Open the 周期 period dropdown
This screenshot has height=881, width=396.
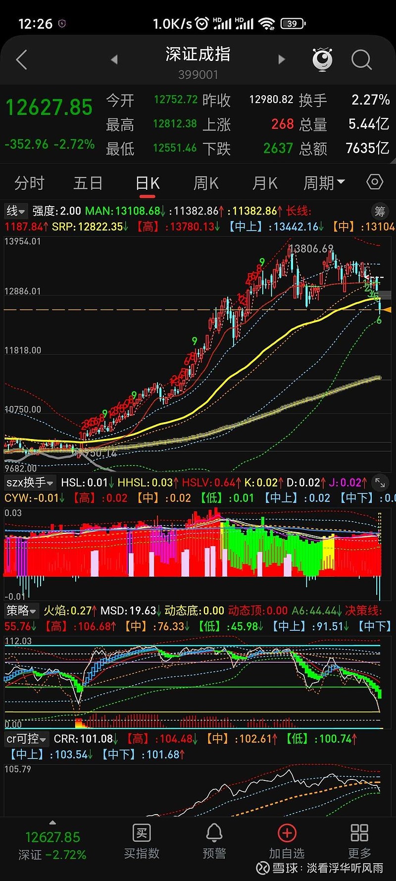click(324, 183)
